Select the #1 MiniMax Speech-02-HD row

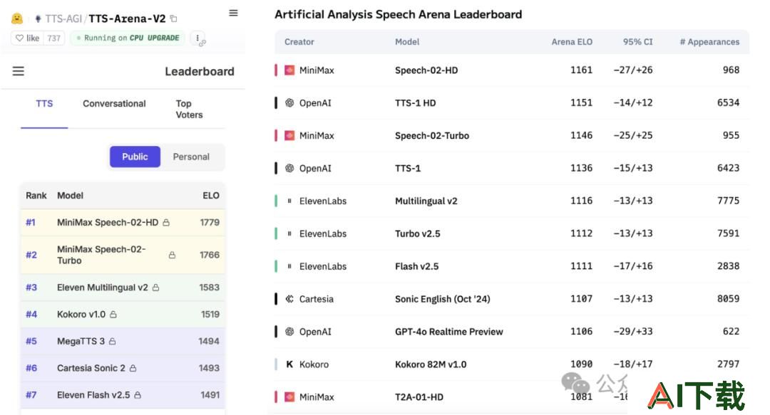tap(123, 223)
